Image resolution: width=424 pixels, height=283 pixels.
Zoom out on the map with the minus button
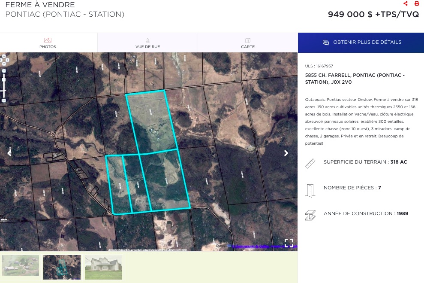tap(4, 100)
